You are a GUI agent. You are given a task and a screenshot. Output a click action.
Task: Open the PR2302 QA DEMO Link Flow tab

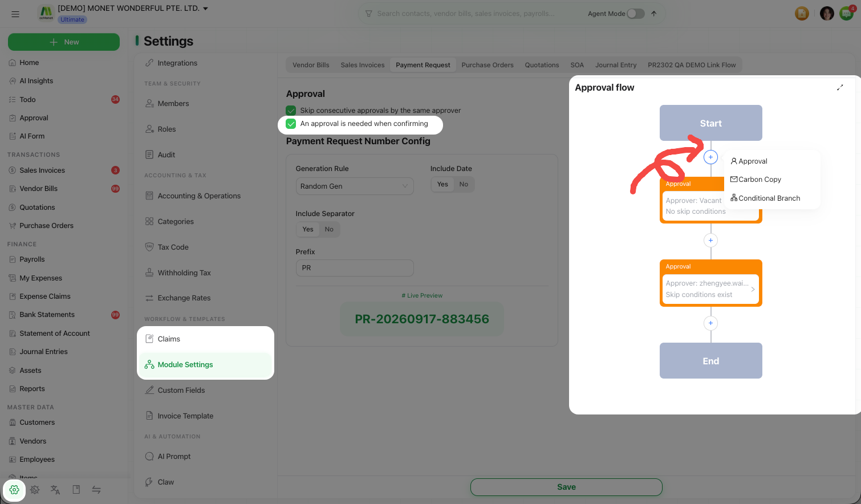click(692, 65)
